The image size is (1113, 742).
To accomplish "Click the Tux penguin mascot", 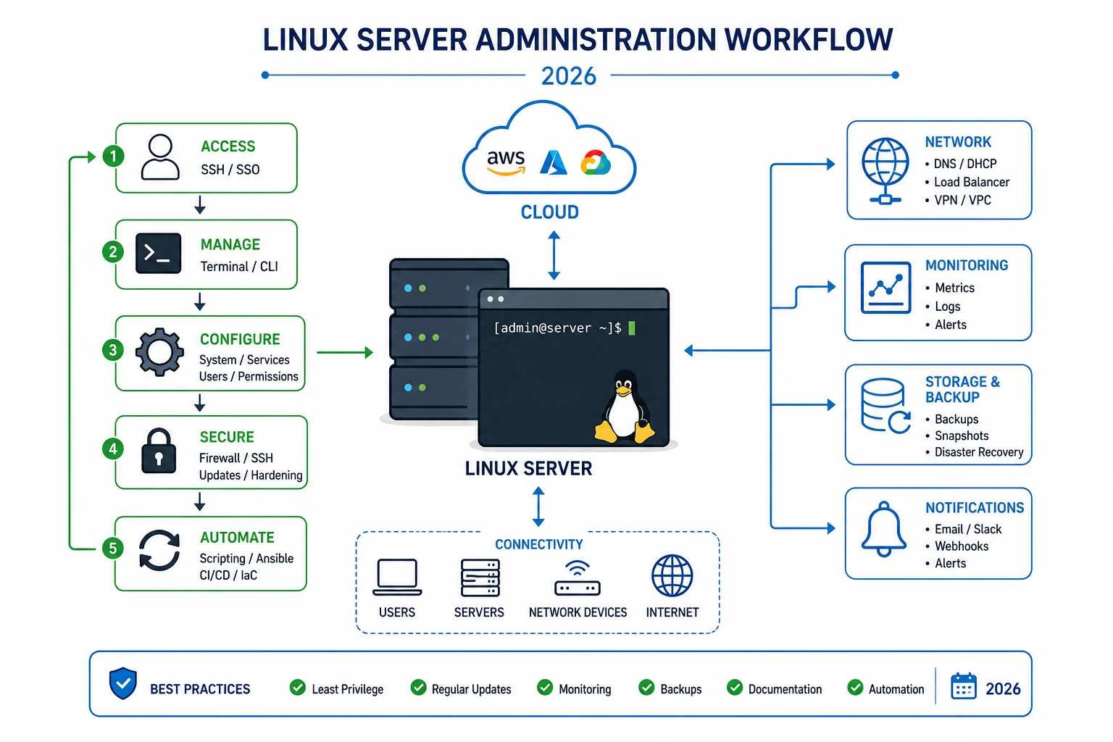I will pos(624,407).
